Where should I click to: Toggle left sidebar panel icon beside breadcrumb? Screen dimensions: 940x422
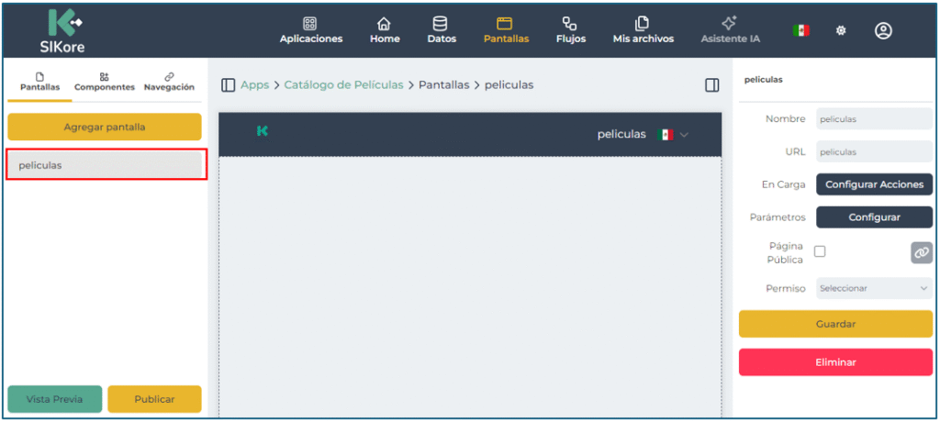229,85
